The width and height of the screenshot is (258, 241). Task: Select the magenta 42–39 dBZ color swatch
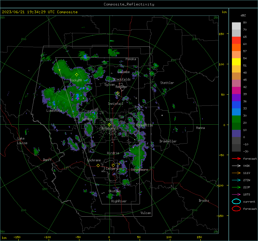[x=236, y=90]
